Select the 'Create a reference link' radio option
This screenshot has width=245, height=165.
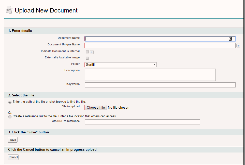tap(10, 117)
